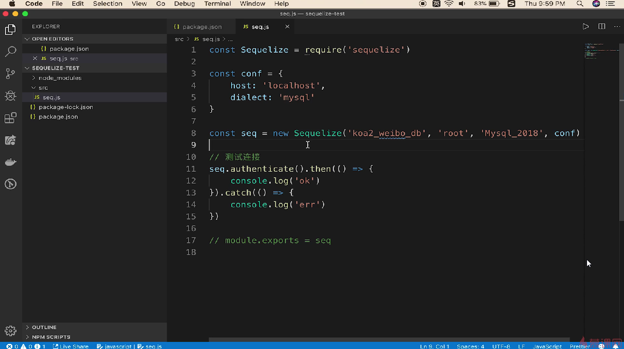This screenshot has height=349, width=624.
Task: Start Live Share from status bar
Action: (x=71, y=346)
